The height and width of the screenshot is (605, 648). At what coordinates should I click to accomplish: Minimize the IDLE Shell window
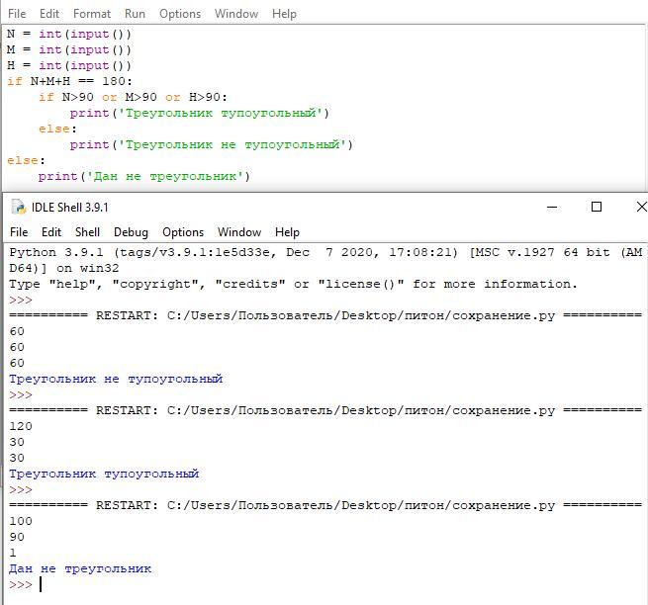pos(549,207)
